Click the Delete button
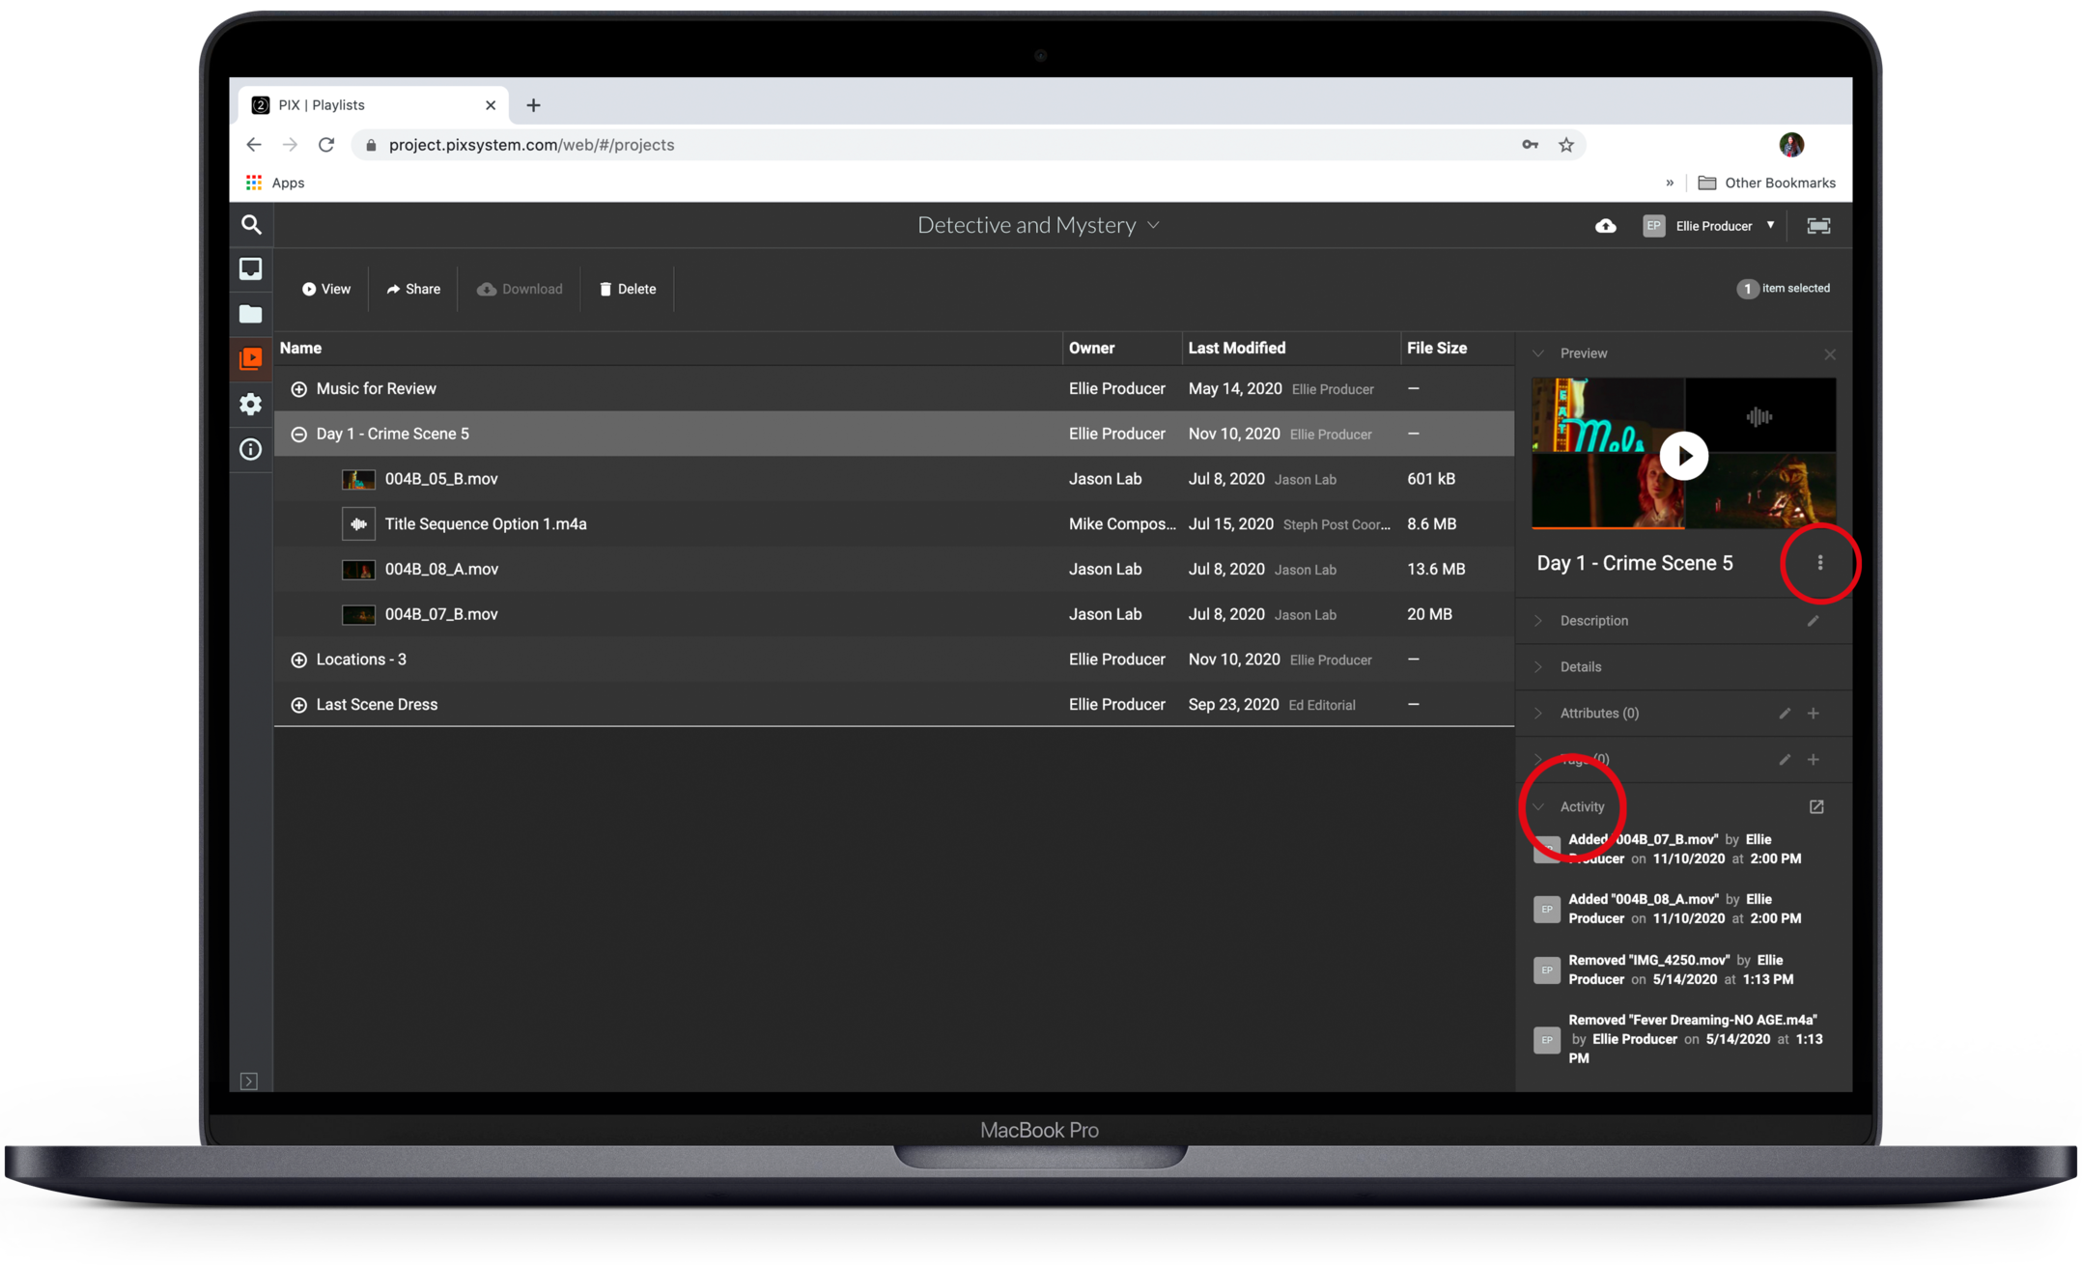The image size is (2082, 1265). click(x=628, y=289)
